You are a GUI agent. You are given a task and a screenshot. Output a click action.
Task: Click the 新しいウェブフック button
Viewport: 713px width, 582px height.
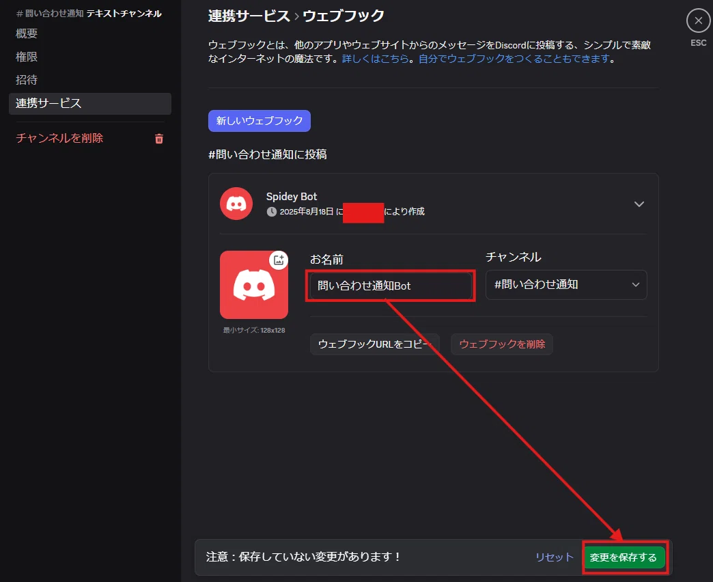pos(260,121)
